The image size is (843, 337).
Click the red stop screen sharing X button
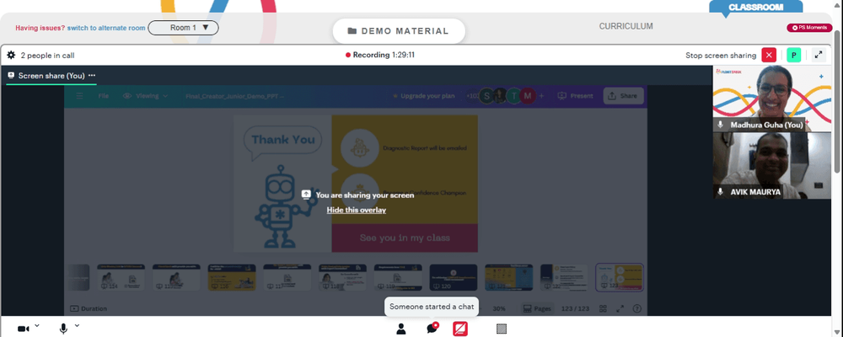pos(769,55)
